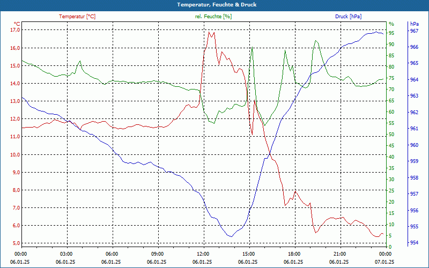Click the chart title "Temperatur, Feuchte & Druck"

(x=217, y=5)
